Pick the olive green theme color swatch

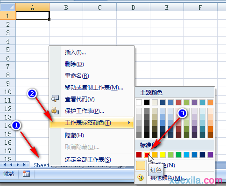(x=186, y=103)
